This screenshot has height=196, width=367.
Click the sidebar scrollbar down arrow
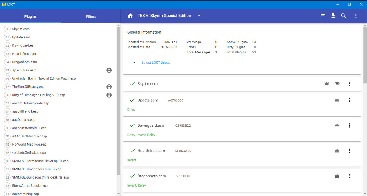(118, 194)
